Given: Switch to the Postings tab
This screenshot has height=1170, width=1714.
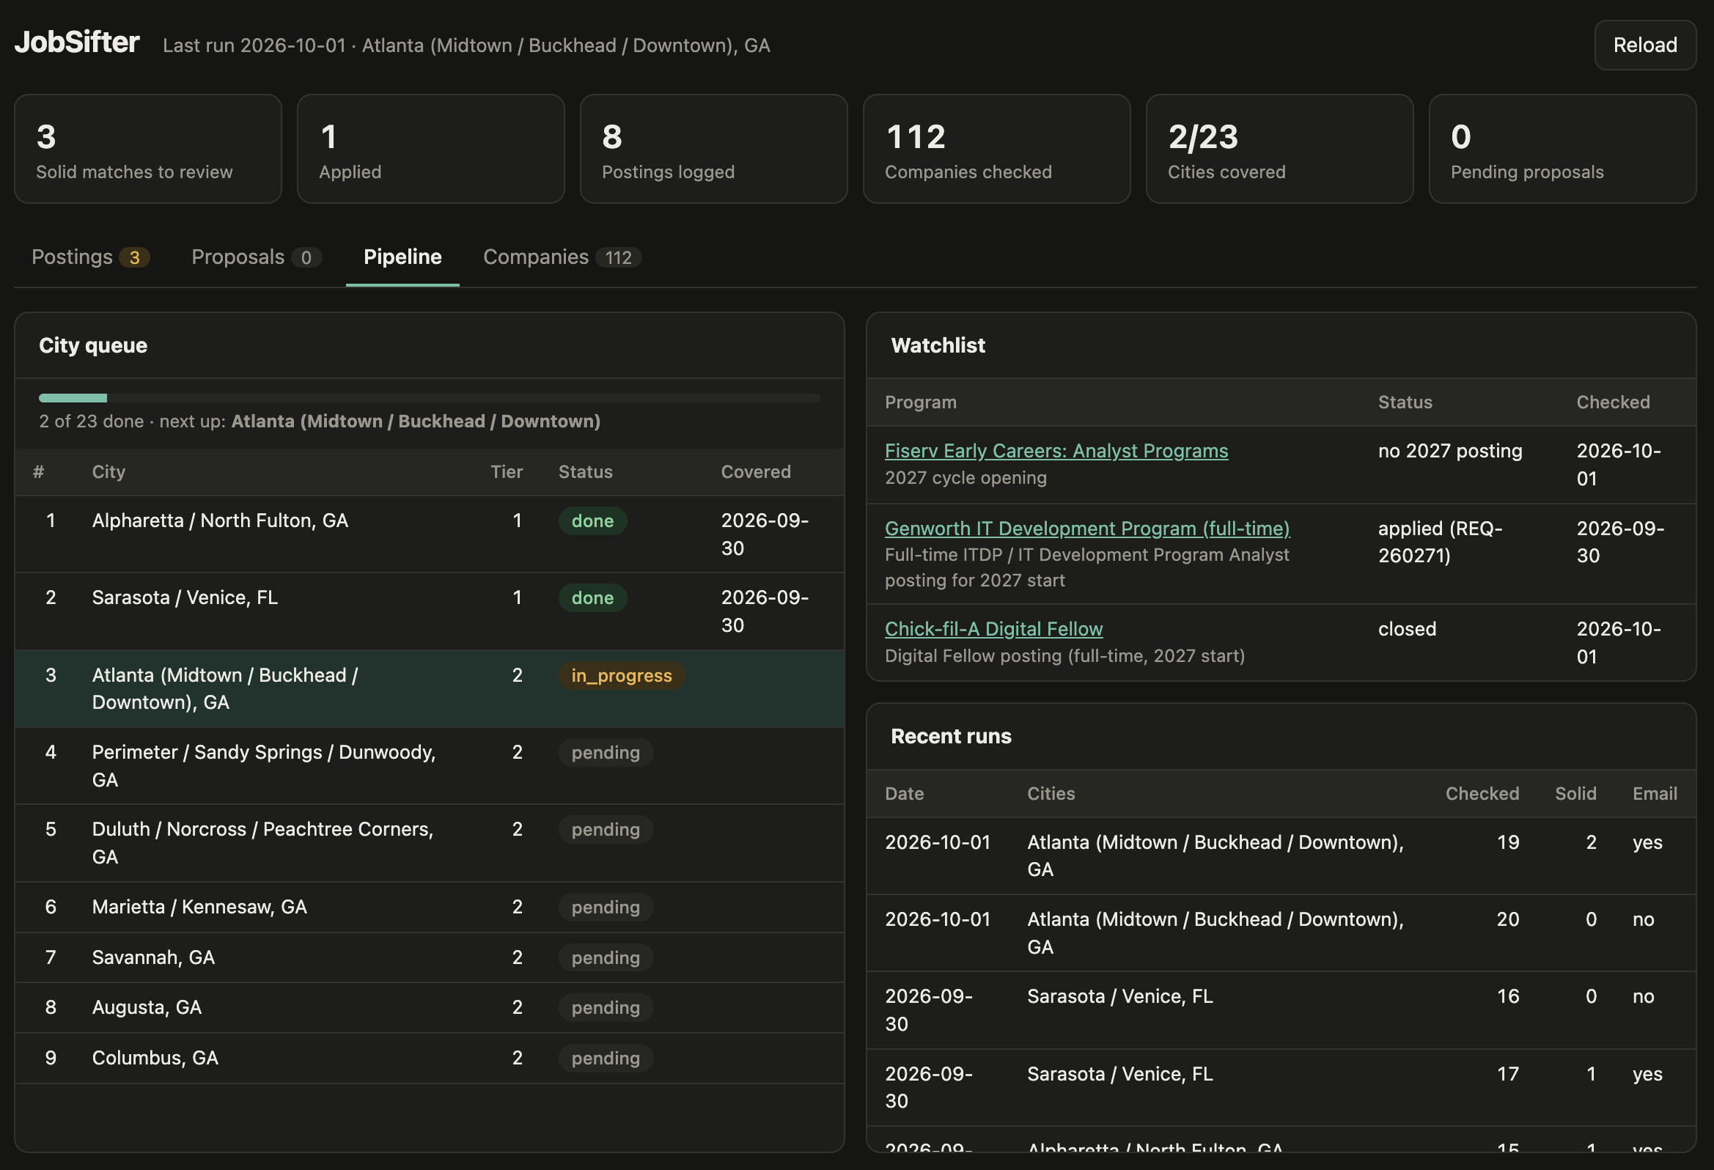Looking at the screenshot, I should (x=90, y=257).
